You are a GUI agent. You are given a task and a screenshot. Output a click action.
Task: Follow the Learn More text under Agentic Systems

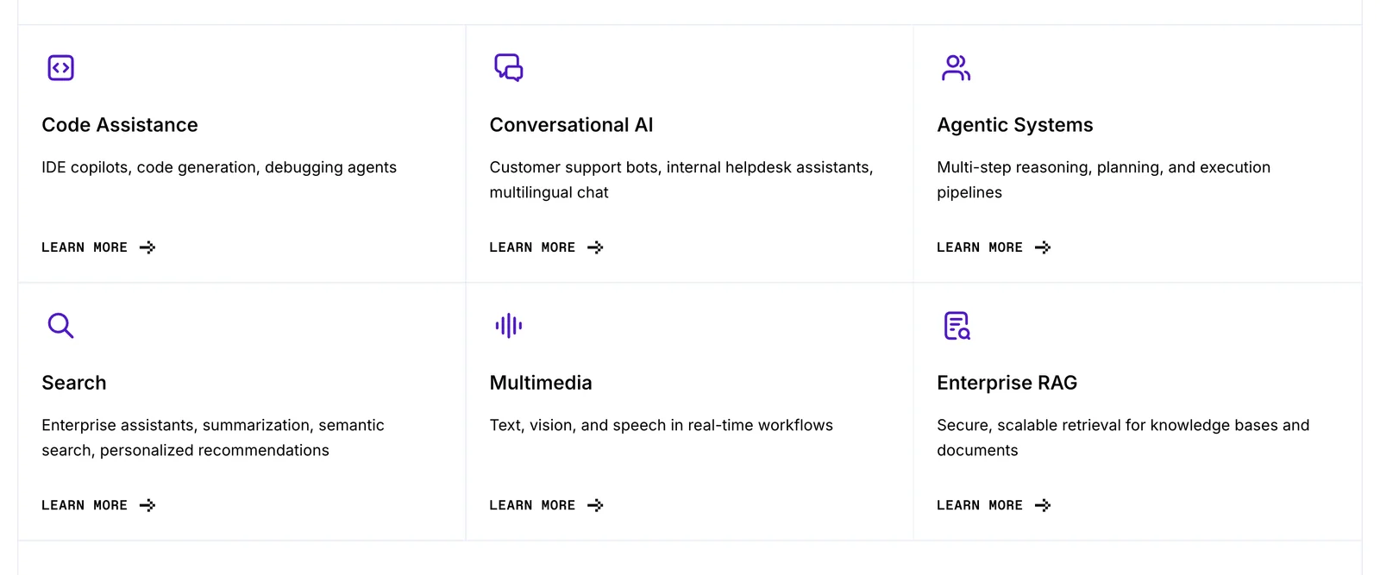(x=980, y=247)
